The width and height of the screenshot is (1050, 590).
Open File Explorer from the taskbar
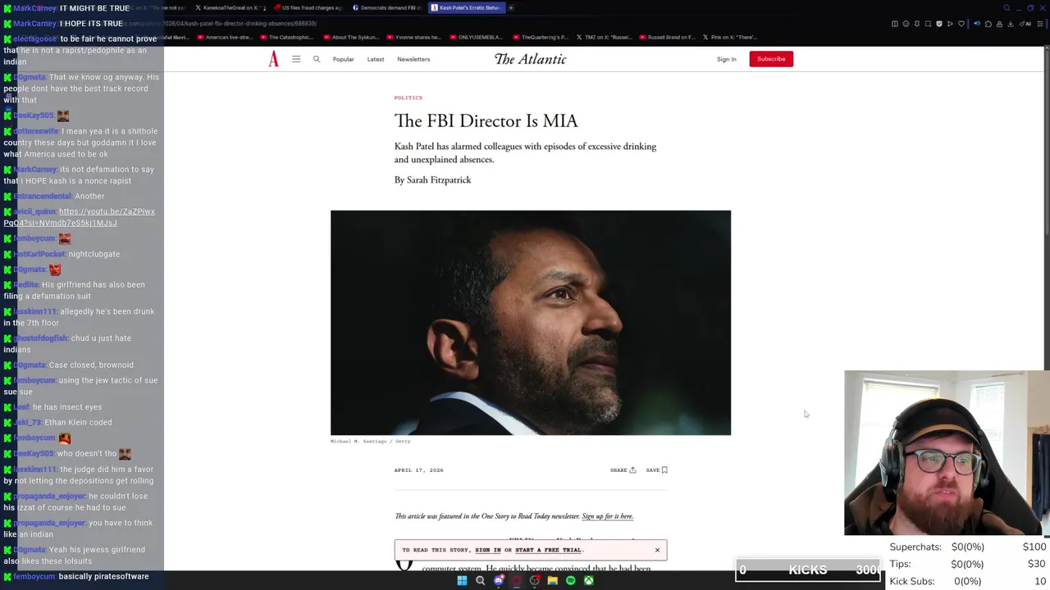pyautogui.click(x=553, y=580)
